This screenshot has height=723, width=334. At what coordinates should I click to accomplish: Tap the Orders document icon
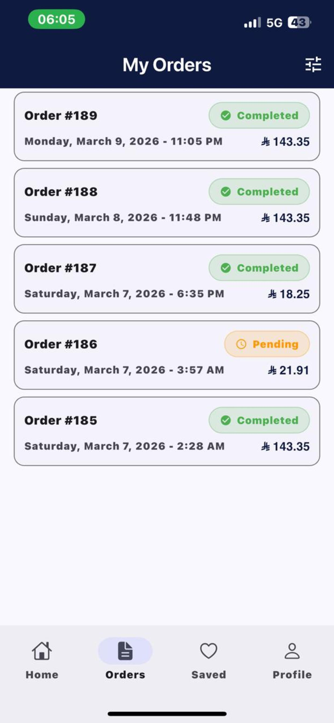coord(125,651)
